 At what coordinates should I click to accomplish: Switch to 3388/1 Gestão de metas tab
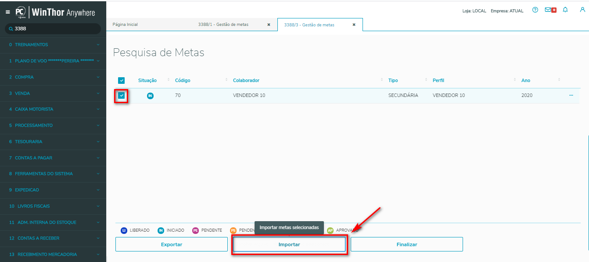coord(223,25)
